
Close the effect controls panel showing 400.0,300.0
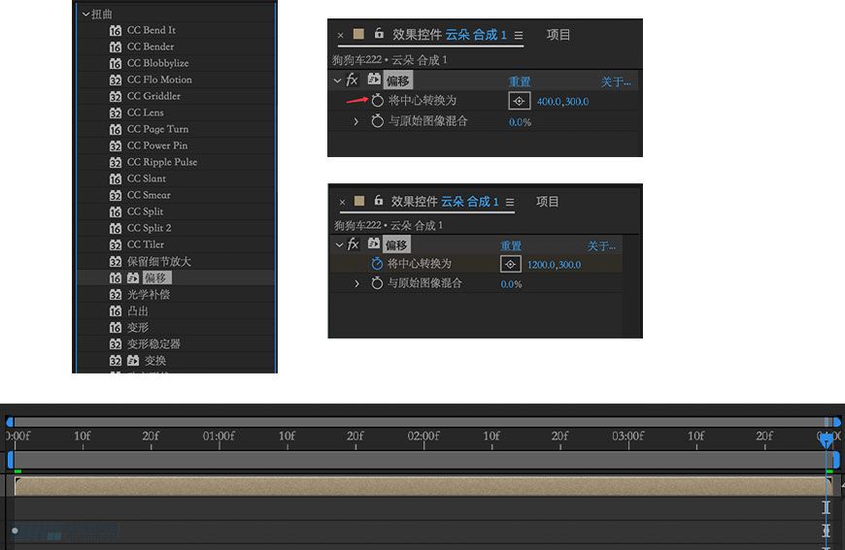click(x=340, y=36)
